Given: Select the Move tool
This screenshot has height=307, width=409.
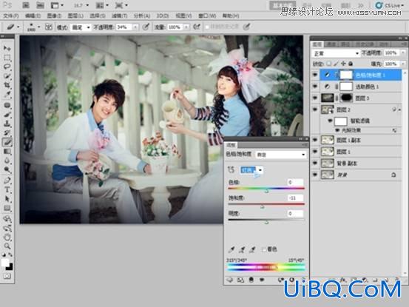Looking at the screenshot, I should (7, 49).
